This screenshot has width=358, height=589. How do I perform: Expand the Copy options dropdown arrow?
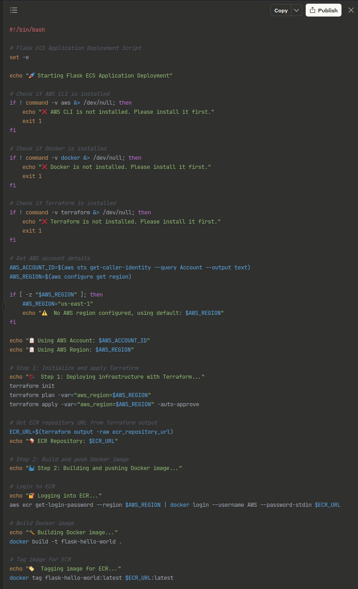coord(297,10)
